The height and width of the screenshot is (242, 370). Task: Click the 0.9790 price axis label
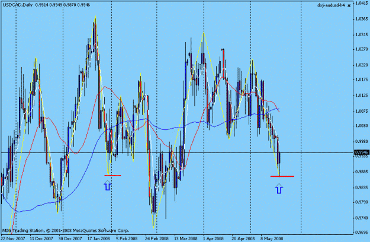click(362, 202)
